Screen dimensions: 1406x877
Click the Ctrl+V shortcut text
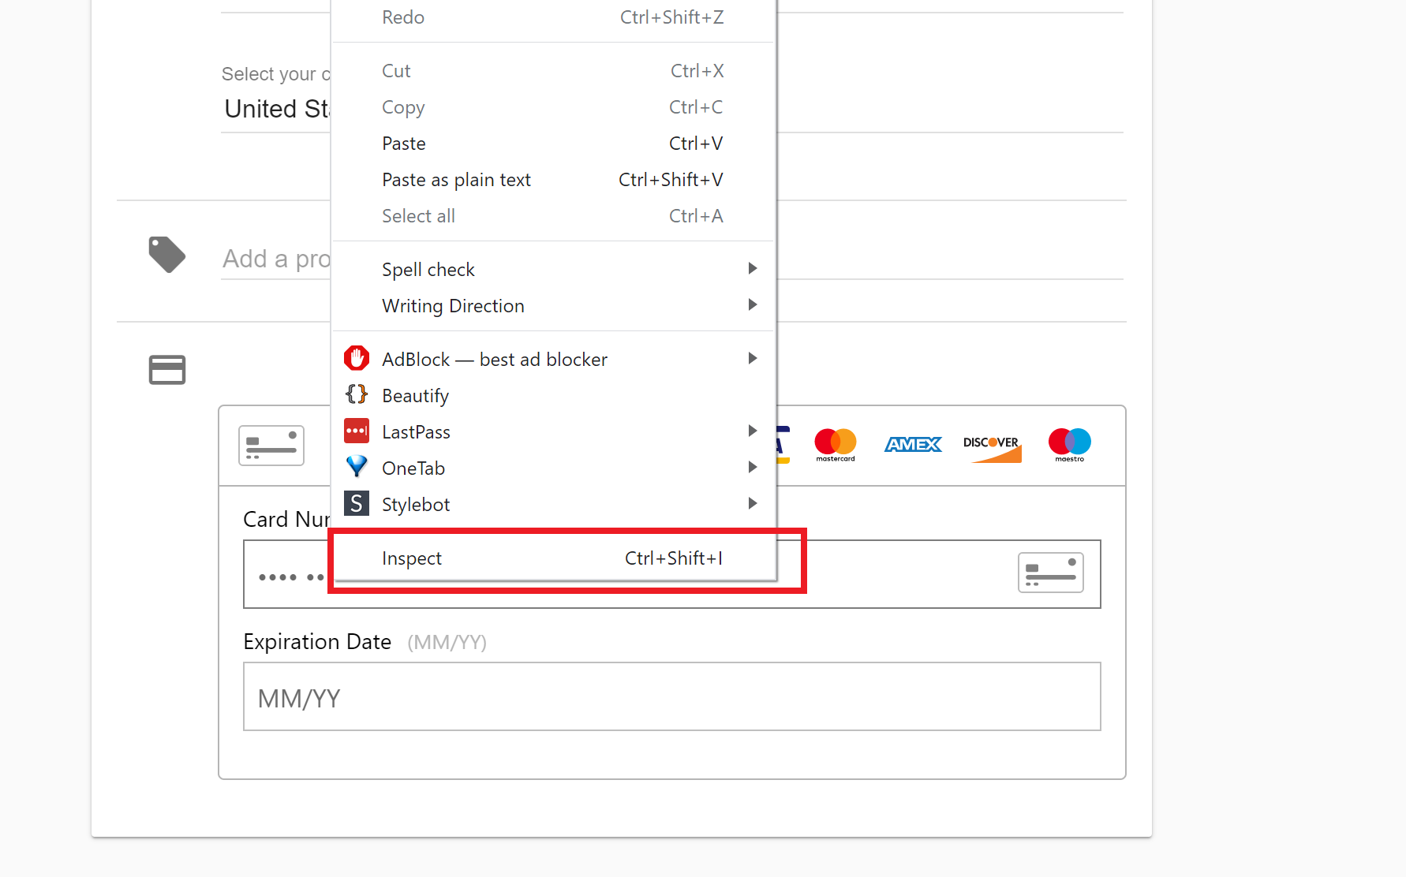696,144
